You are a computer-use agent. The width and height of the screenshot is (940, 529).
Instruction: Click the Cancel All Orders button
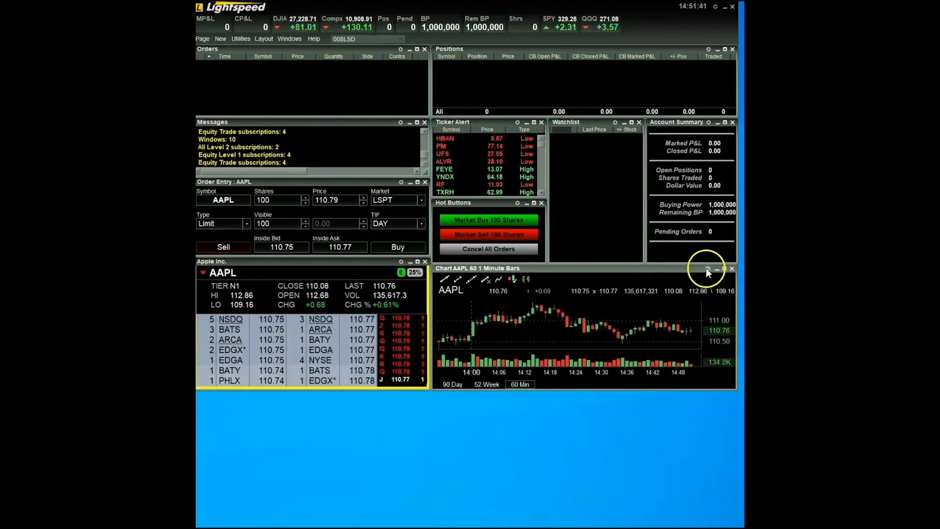point(489,249)
